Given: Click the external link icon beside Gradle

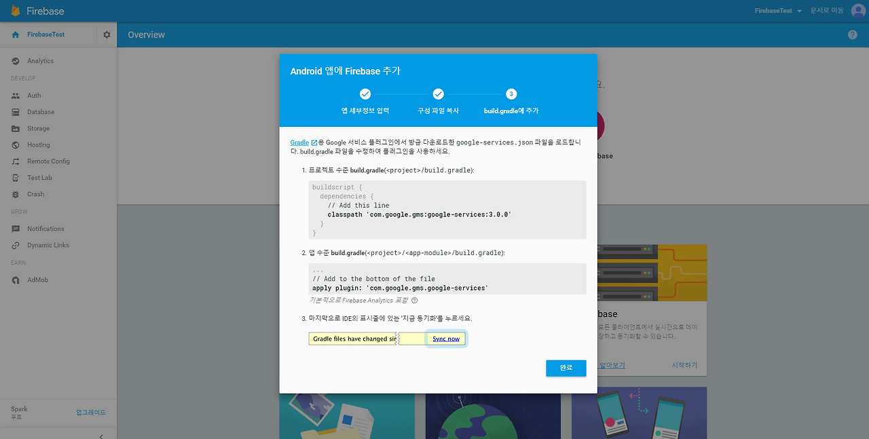Looking at the screenshot, I should 314,142.
